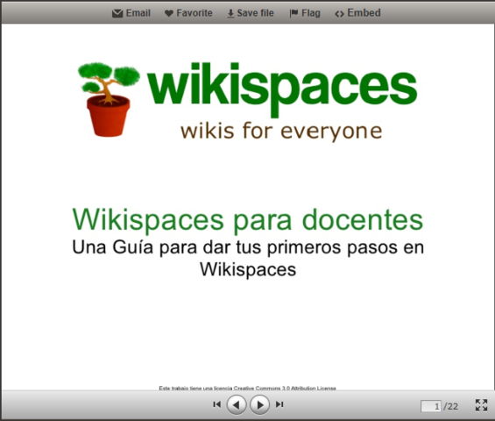Click the Save file download icon
The height and width of the screenshot is (421, 495).
pyautogui.click(x=230, y=13)
